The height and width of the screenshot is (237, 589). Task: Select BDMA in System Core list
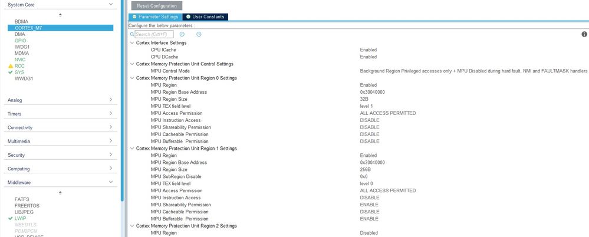click(21, 22)
